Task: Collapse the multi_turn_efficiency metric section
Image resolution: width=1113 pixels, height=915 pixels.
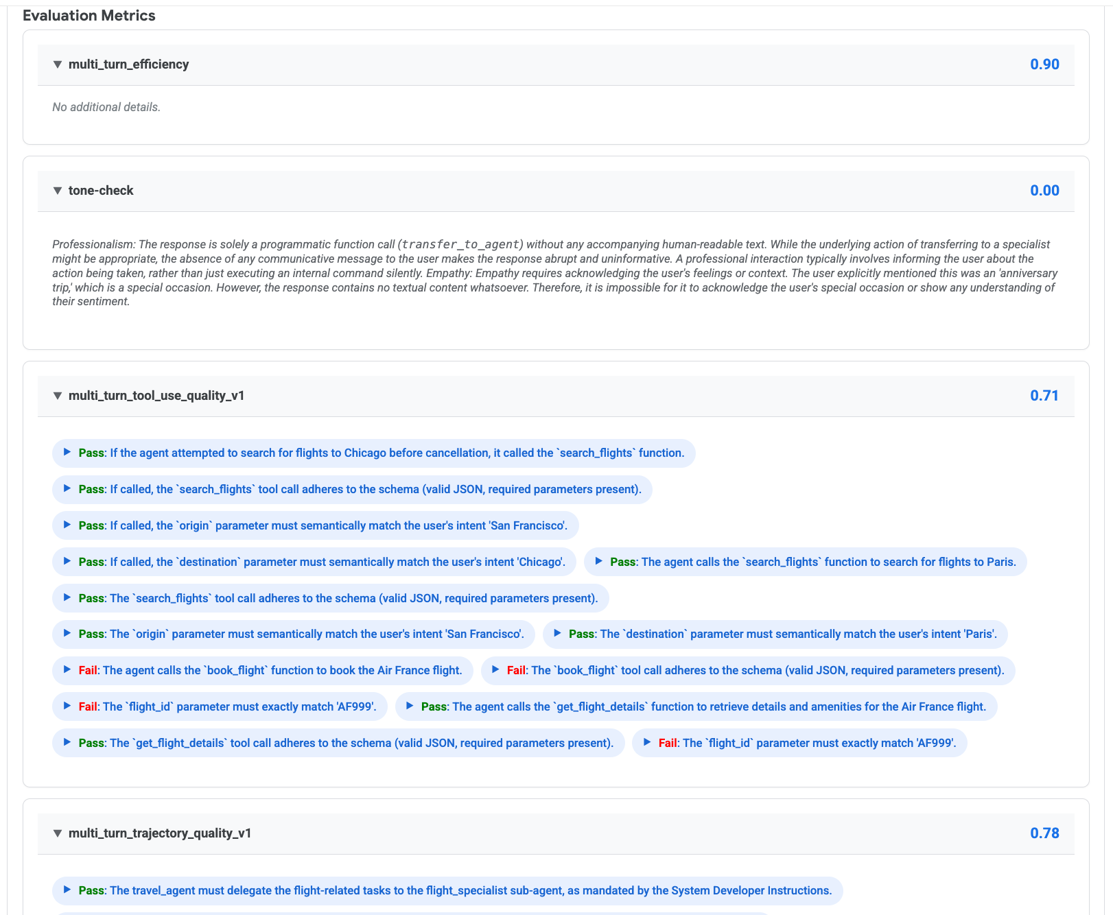Action: (58, 64)
